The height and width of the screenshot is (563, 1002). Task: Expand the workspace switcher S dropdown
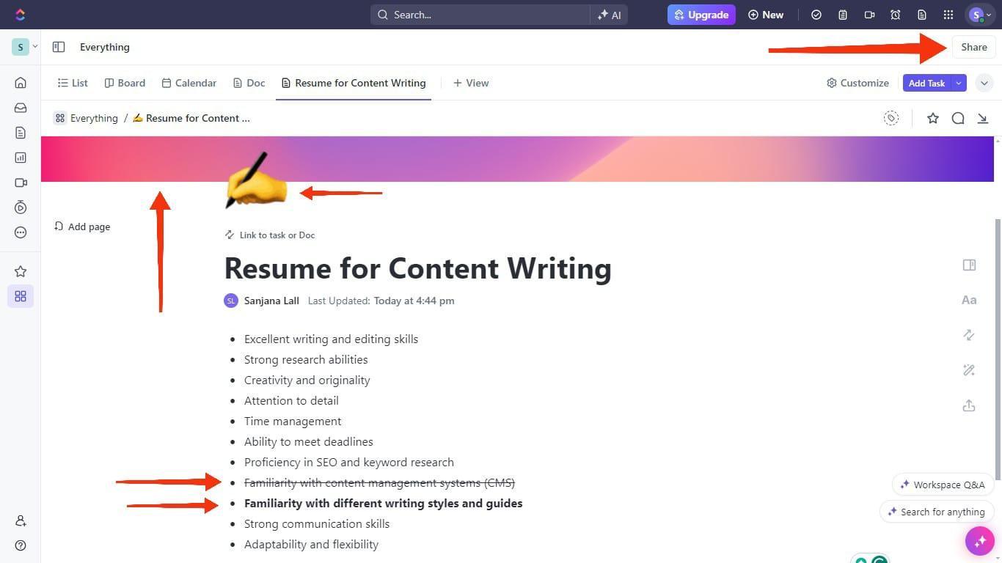coord(25,47)
